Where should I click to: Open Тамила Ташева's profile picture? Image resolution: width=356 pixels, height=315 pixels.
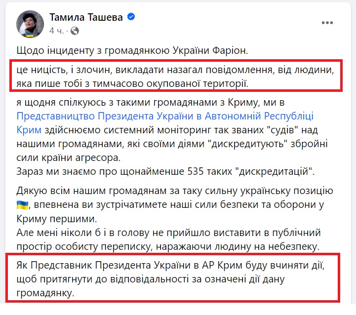(30, 24)
